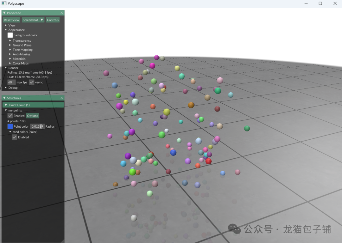Click the Reset View button

11,20
